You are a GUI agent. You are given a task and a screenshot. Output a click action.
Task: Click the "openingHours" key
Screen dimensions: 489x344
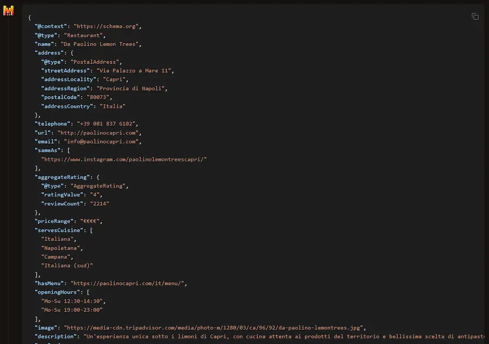pos(58,292)
